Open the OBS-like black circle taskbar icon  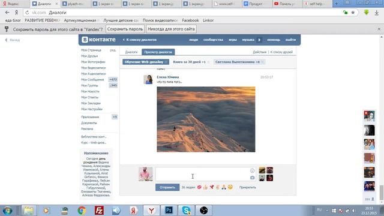pos(203,211)
